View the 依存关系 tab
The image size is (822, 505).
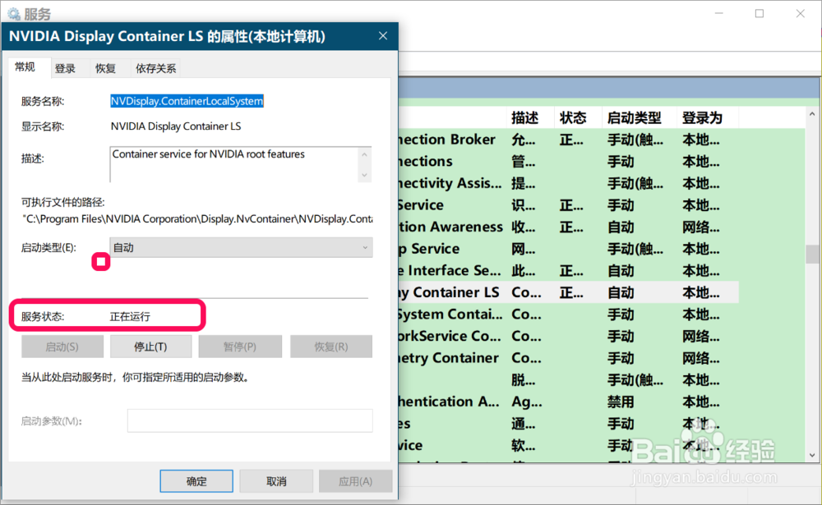156,67
